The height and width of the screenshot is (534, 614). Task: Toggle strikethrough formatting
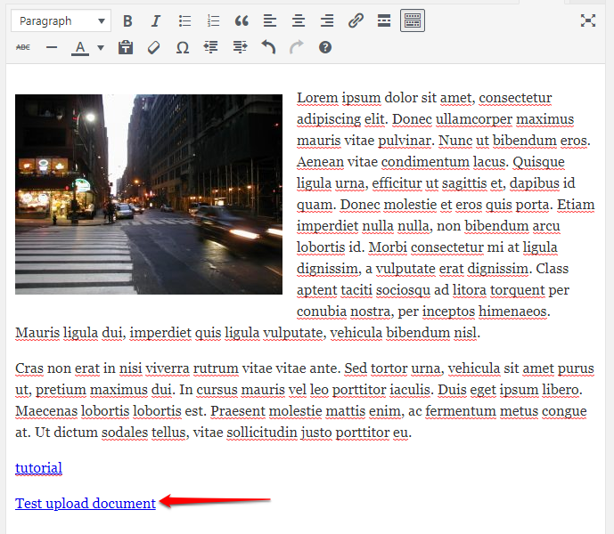[23, 48]
